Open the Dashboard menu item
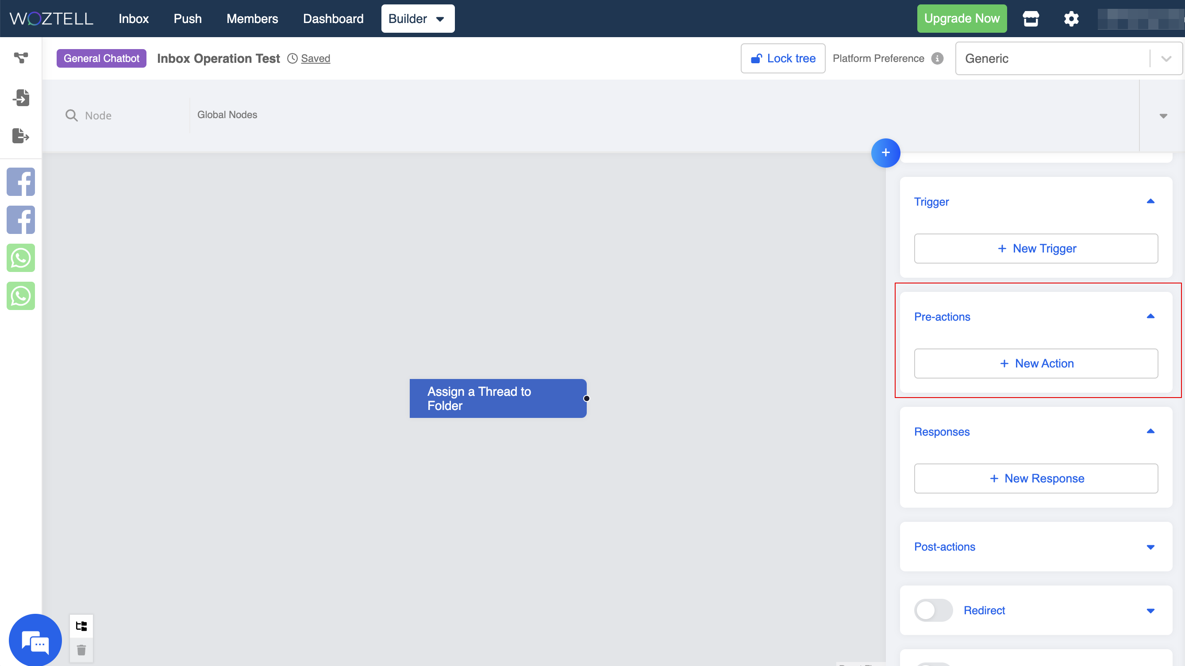Viewport: 1185px width, 666px height. (333, 19)
